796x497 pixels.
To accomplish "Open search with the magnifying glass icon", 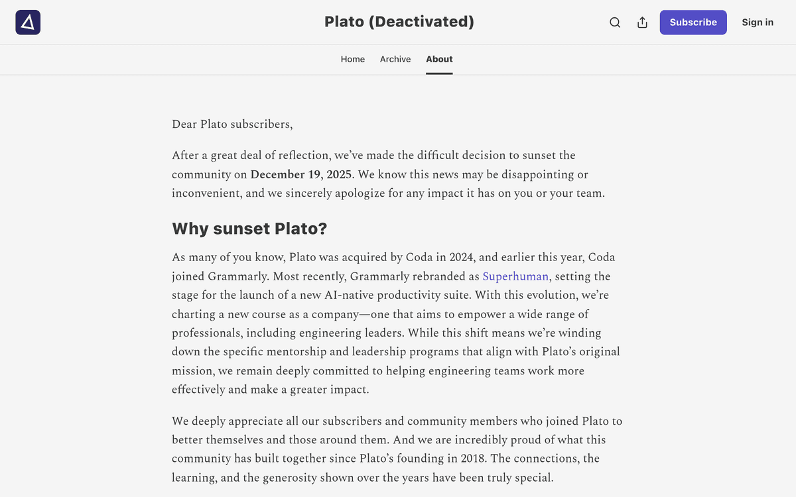I will pos(614,22).
